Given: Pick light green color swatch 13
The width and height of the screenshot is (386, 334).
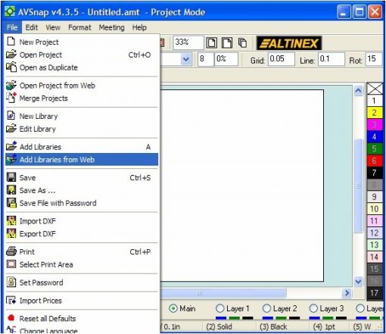Looking at the screenshot, I should (x=375, y=245).
